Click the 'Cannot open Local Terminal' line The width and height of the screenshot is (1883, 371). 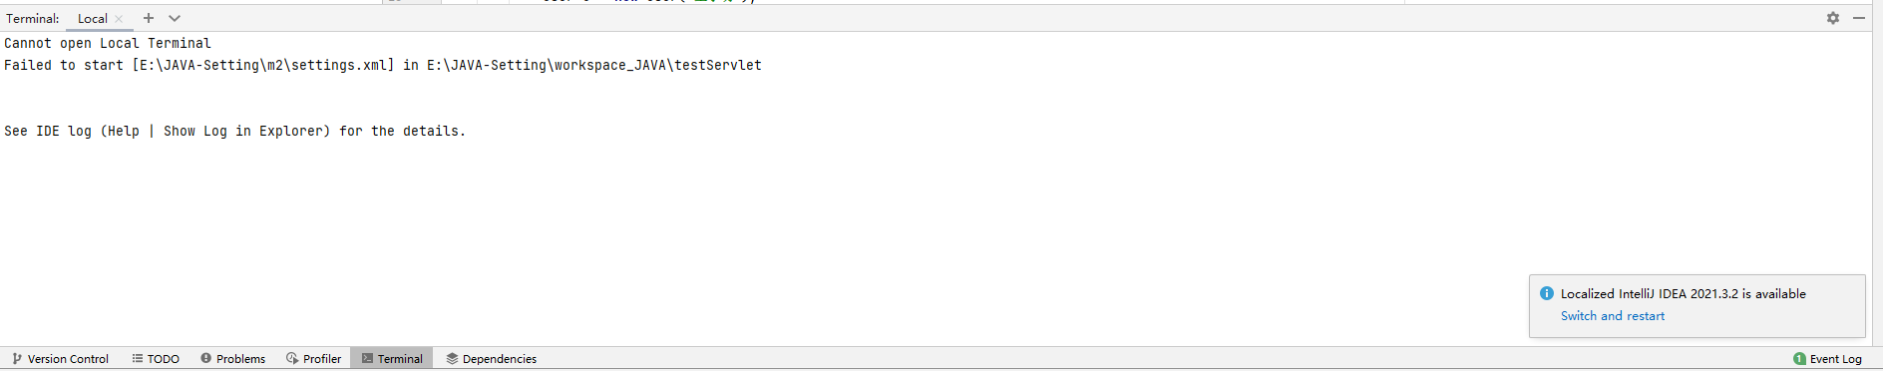pos(108,44)
